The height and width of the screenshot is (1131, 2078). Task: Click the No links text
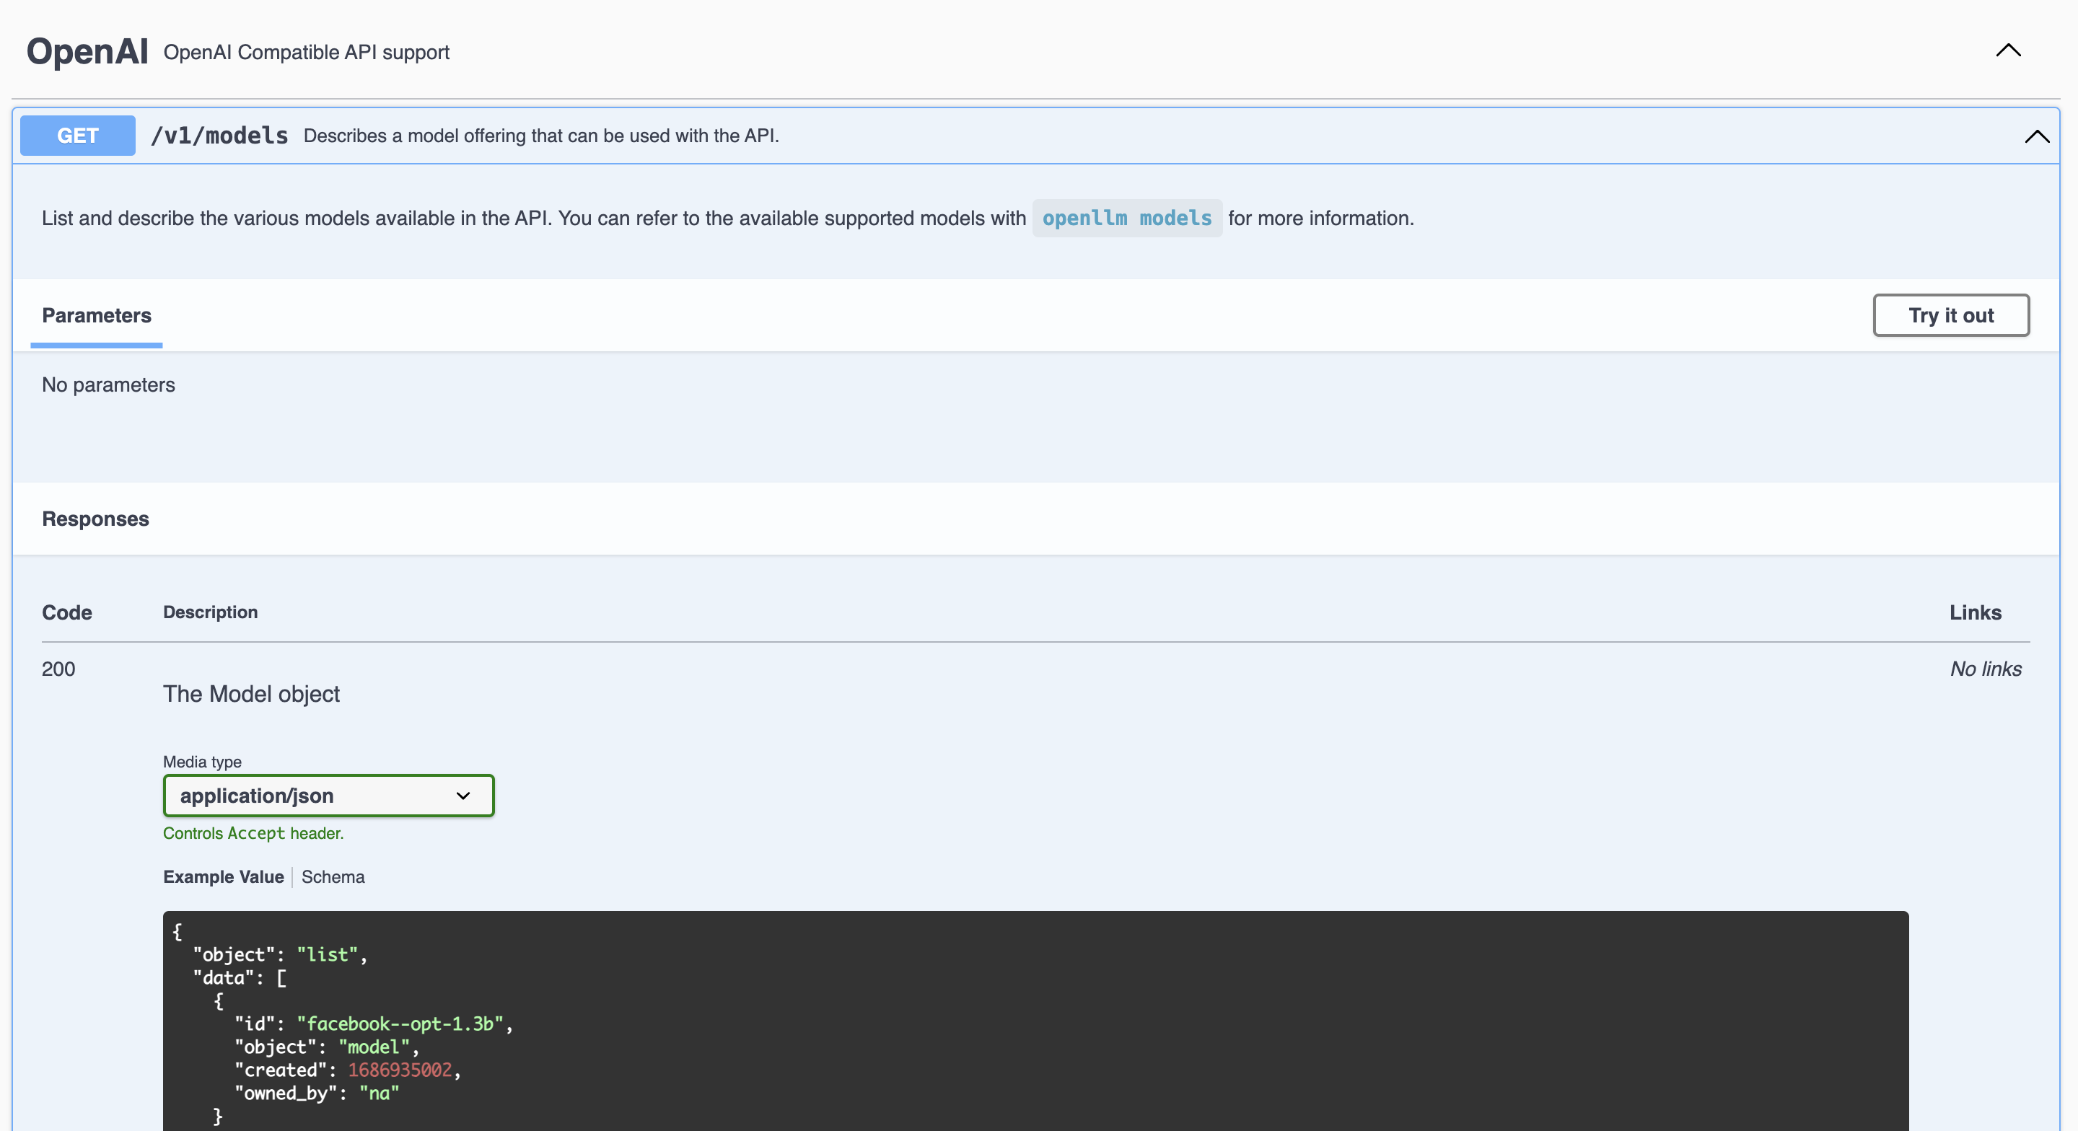point(1985,669)
